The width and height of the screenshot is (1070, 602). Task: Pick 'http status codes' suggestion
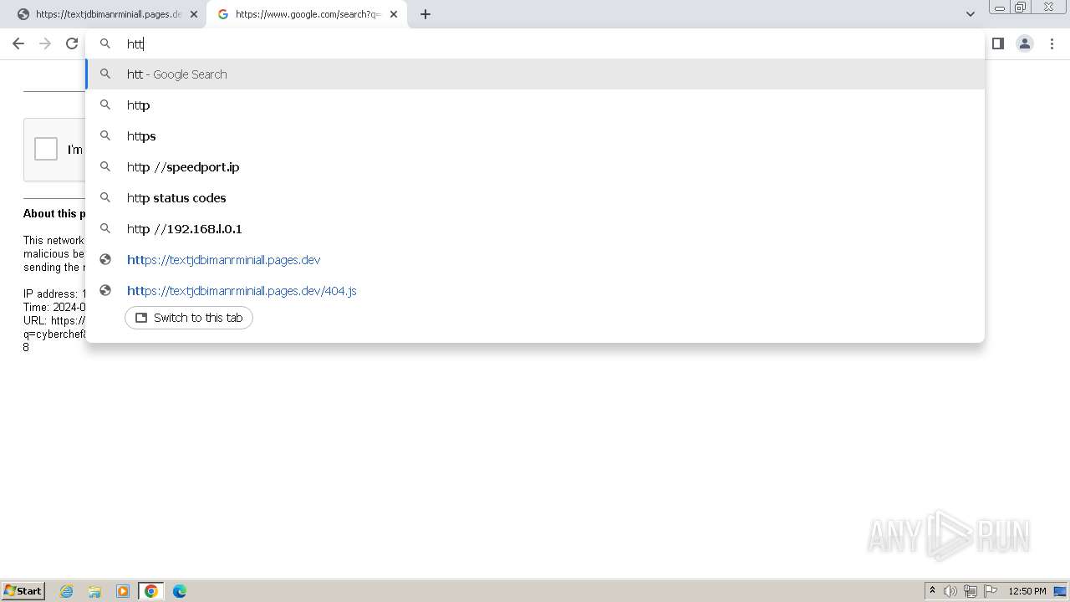click(535, 198)
